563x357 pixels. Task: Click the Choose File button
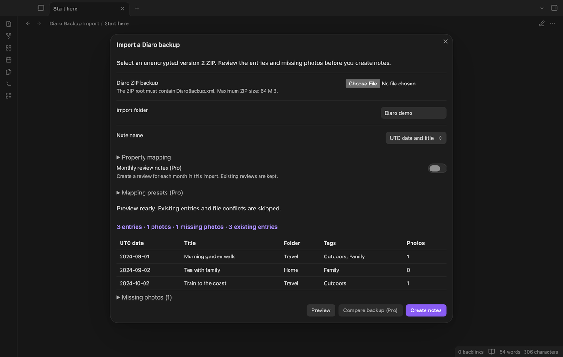(x=363, y=84)
